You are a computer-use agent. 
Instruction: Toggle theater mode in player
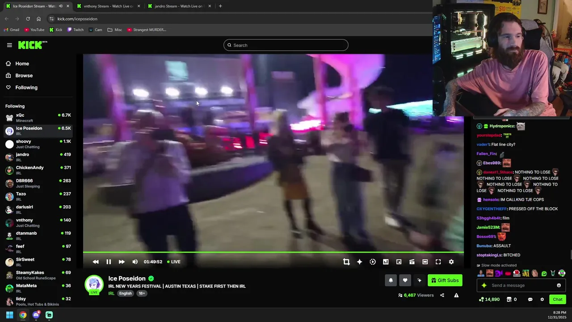(425, 262)
